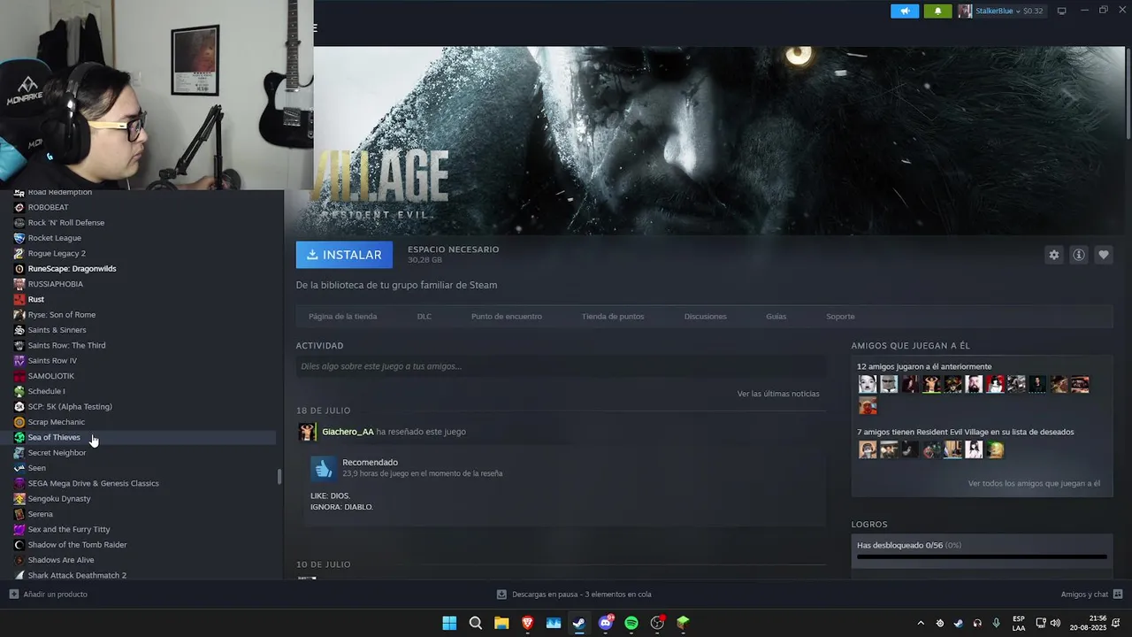Image resolution: width=1132 pixels, height=637 pixels.
Task: Open the game info icon
Action: [x=1078, y=255]
